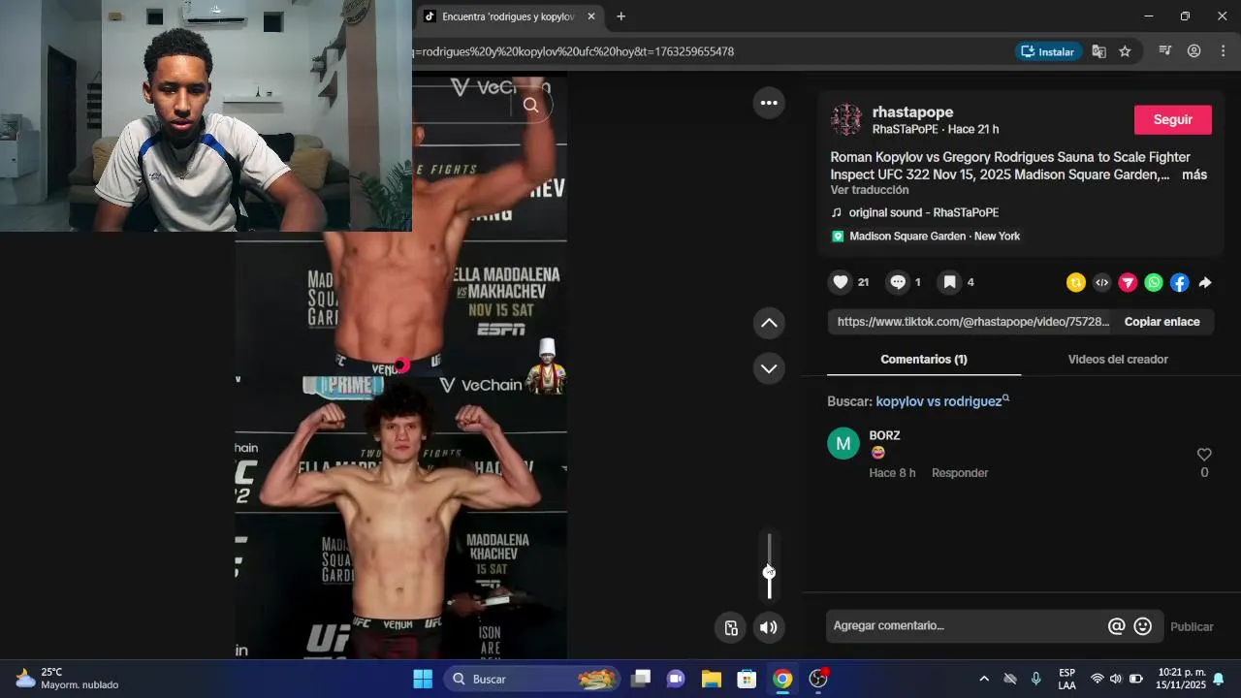The image size is (1241, 698).
Task: Bookmark this page with the star icon
Action: coord(1125,51)
